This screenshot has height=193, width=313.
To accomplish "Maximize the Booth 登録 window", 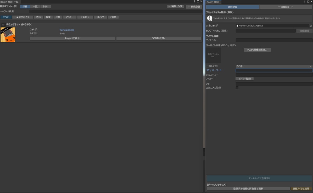I will (308, 2).
